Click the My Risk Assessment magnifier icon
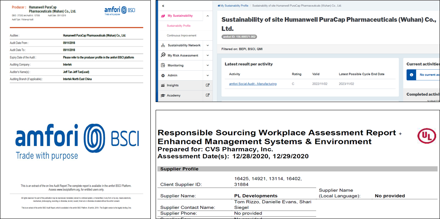 coord(163,55)
